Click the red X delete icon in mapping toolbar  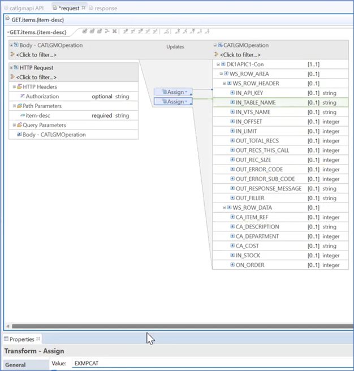115,31
